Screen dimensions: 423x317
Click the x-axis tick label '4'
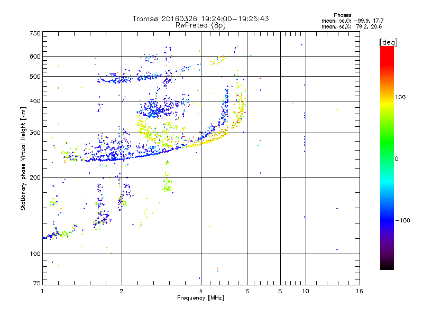click(x=201, y=291)
